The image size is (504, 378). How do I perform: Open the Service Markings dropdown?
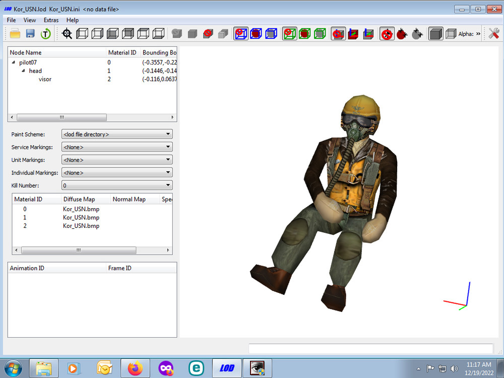[117, 147]
